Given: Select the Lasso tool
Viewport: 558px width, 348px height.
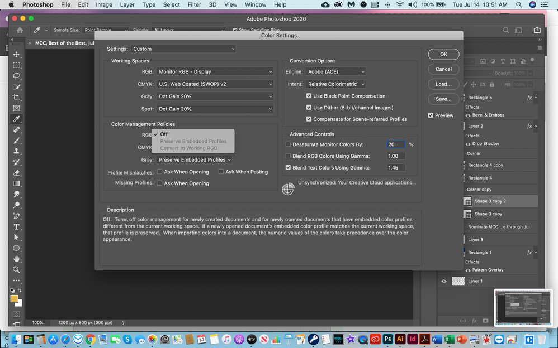Looking at the screenshot, I should (17, 76).
